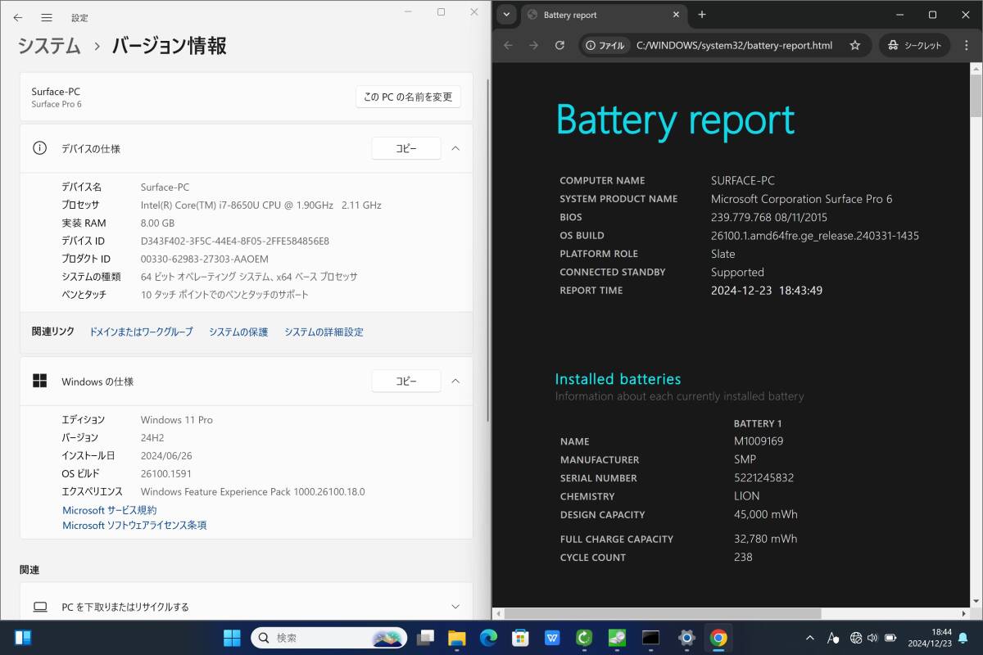
Task: Go back using Settings back arrow
Action: coord(18,17)
